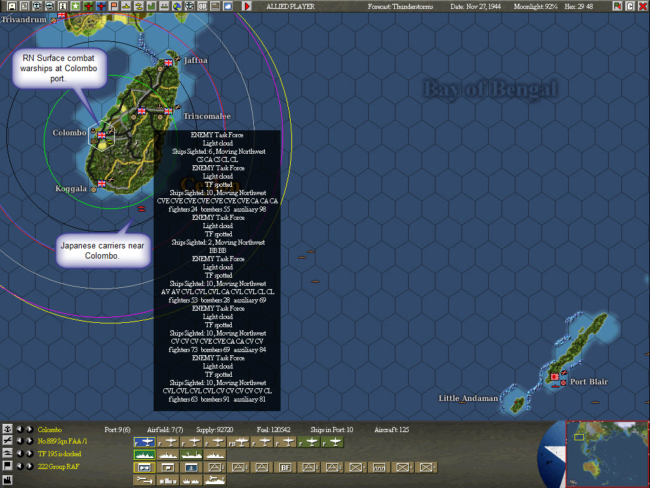The height and width of the screenshot is (488, 650).
Task: Click the Colombo base hex on map
Action: point(102,136)
